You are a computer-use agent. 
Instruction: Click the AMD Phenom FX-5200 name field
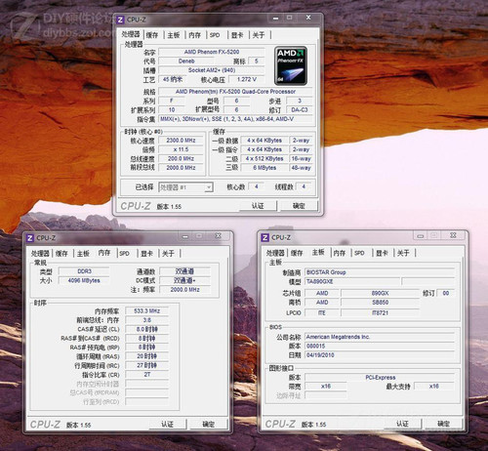pyautogui.click(x=212, y=52)
